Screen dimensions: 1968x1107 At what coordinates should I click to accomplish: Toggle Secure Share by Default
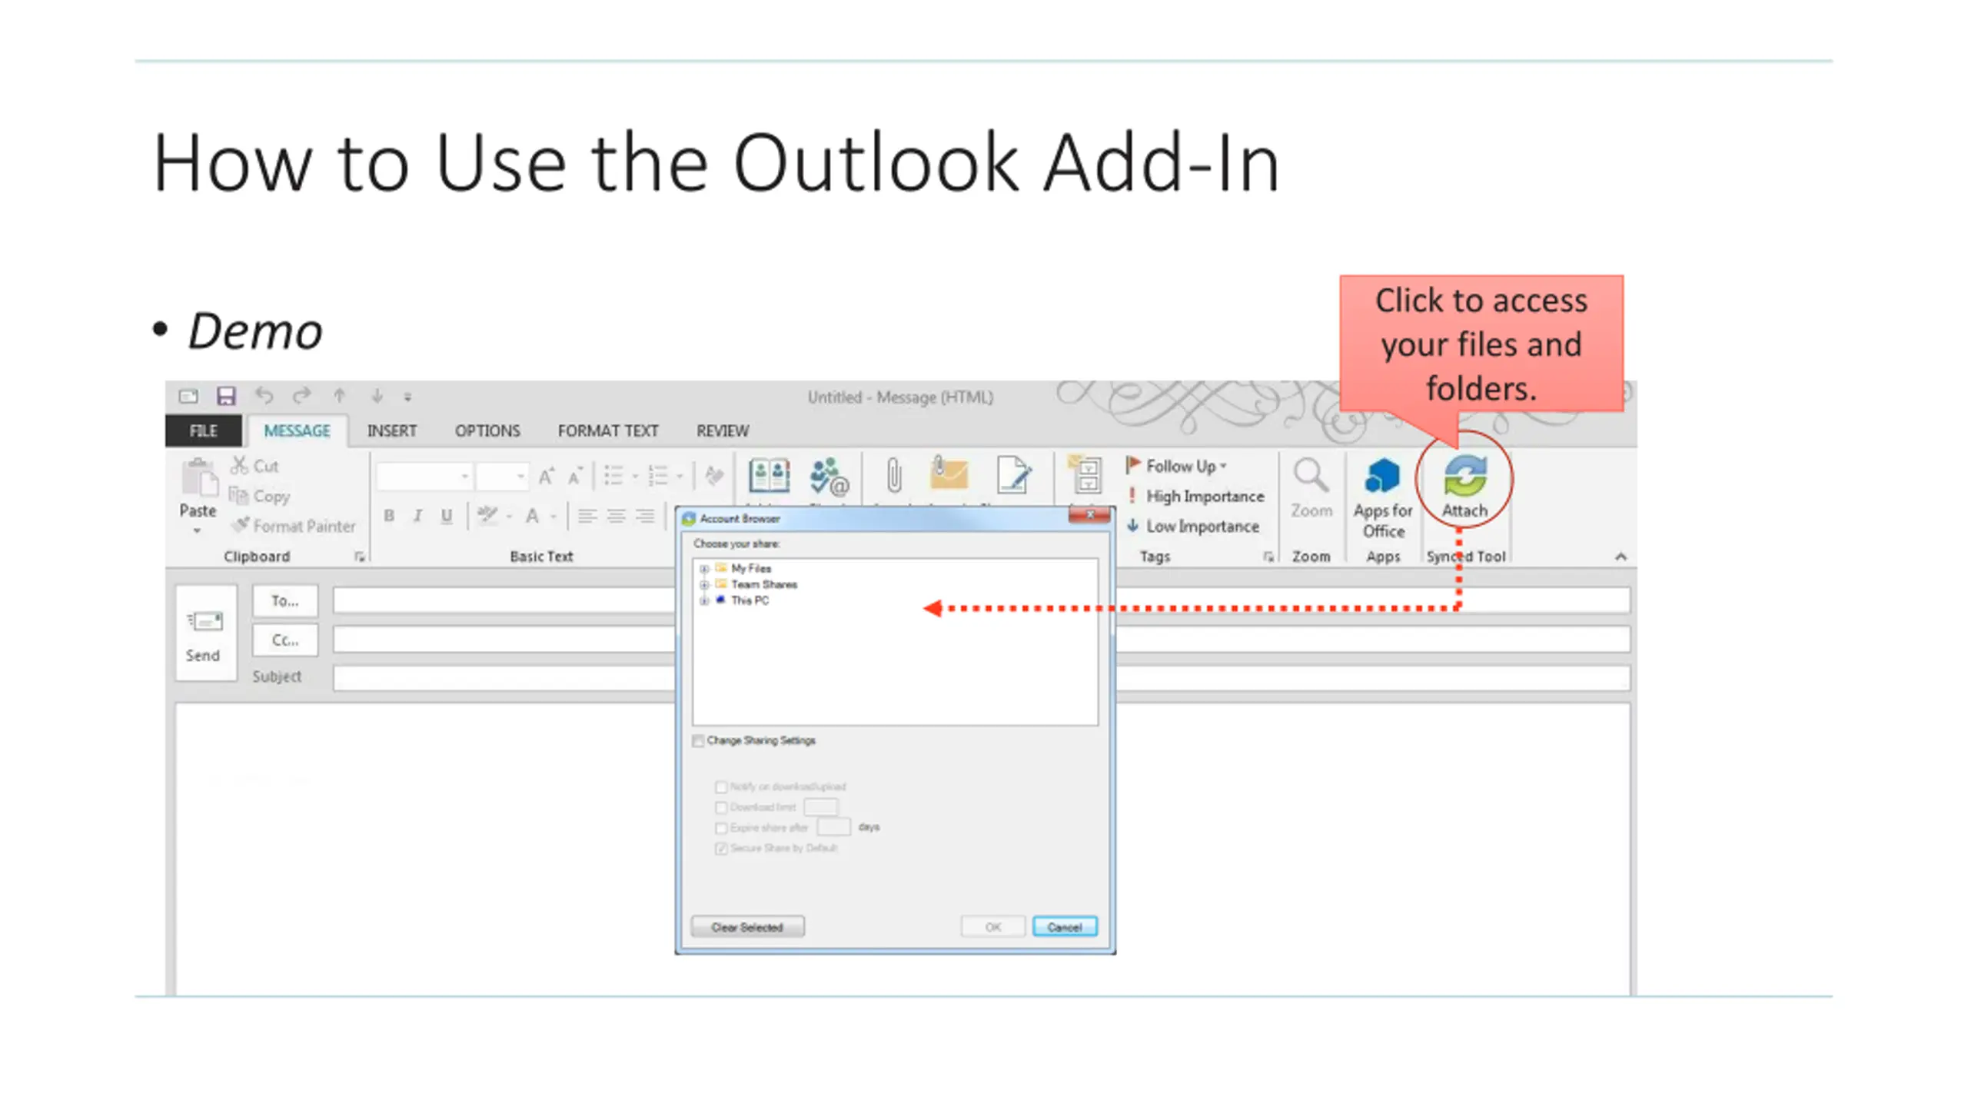point(721,848)
